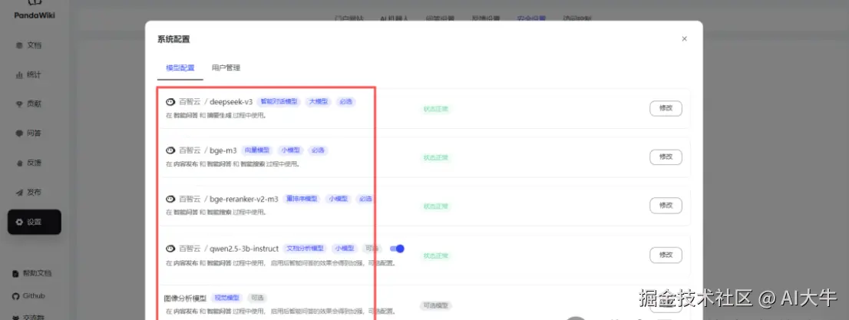Click deepseek-v3 description mentioning 摘要生成
Viewport: 849px width, 320px height.
point(216,115)
